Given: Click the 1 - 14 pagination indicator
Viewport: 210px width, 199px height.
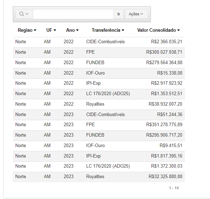Looking at the screenshot, I should click(174, 188).
